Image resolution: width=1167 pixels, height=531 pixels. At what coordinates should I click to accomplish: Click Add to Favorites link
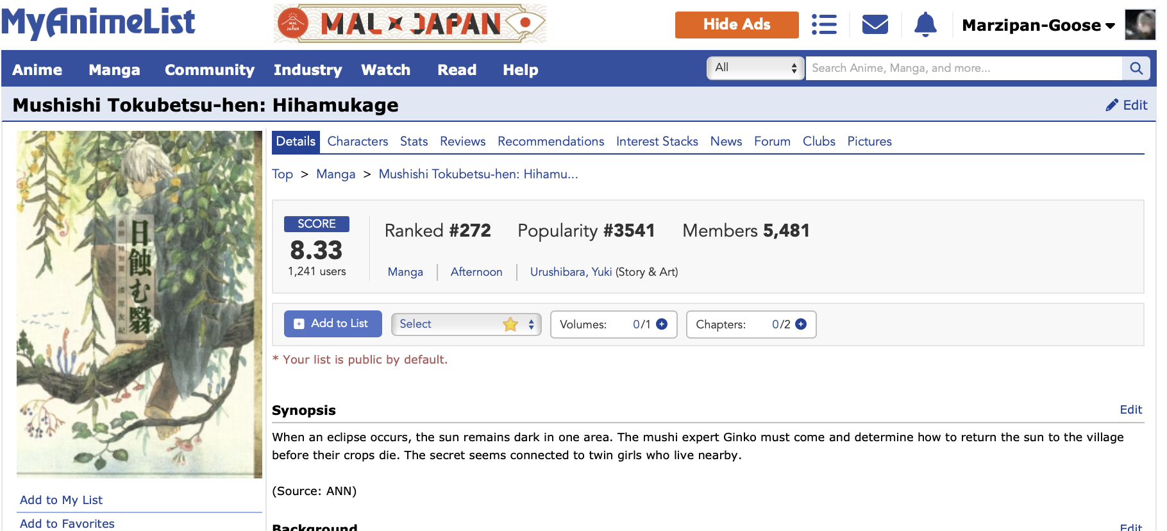pos(67,524)
